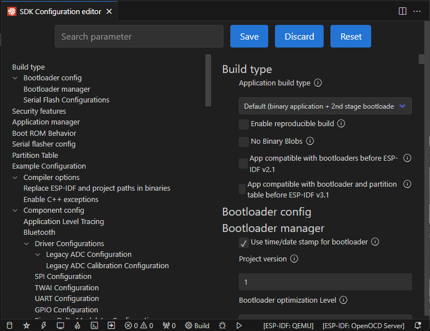Click the menu tree scrollbar thumb
The height and width of the screenshot is (331, 430).
tap(208, 80)
